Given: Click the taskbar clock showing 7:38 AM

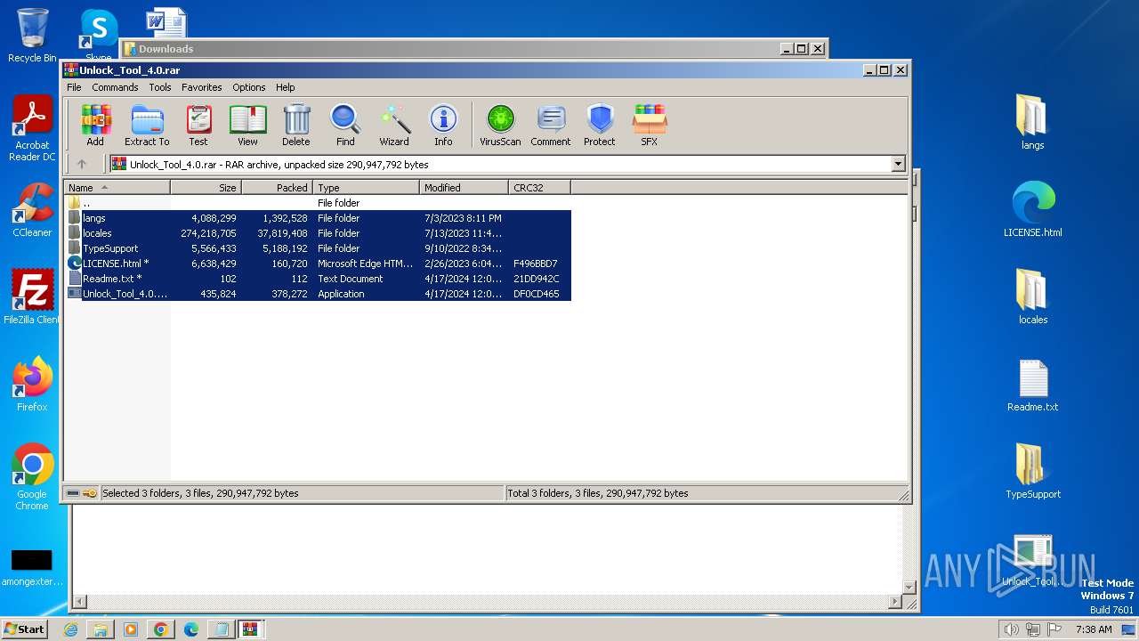Looking at the screenshot, I should (x=1094, y=629).
